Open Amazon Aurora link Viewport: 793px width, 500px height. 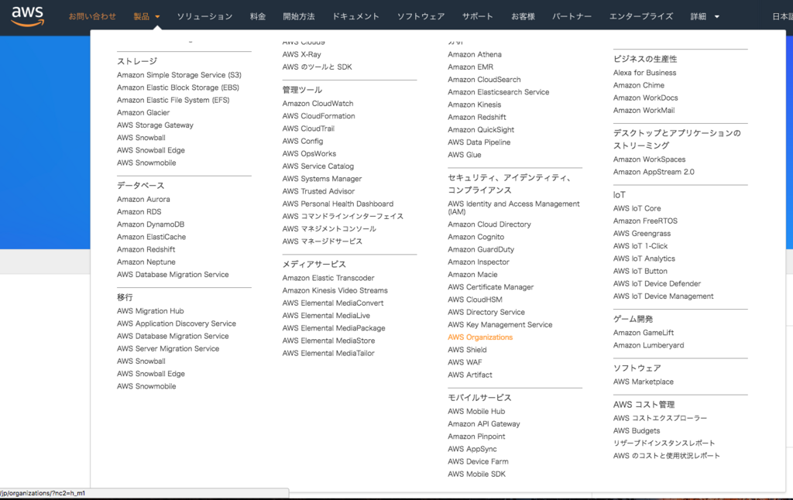pos(143,199)
